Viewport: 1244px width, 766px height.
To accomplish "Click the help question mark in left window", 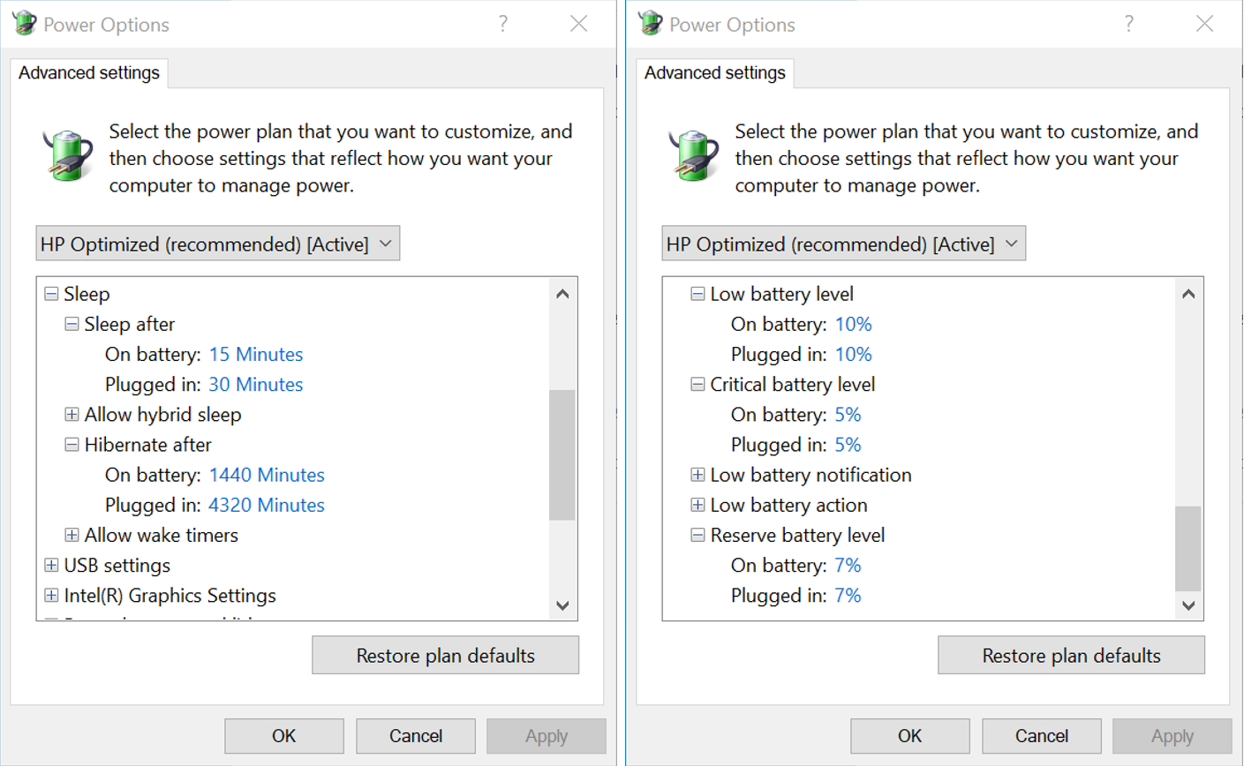I will click(503, 24).
